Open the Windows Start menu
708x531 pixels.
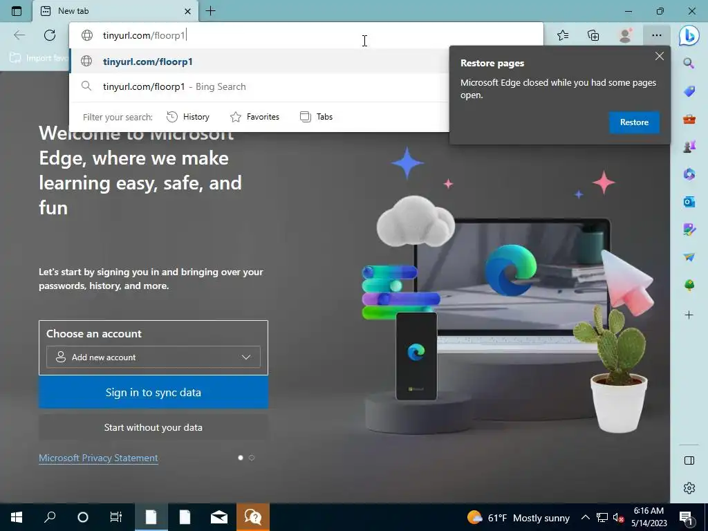click(17, 517)
